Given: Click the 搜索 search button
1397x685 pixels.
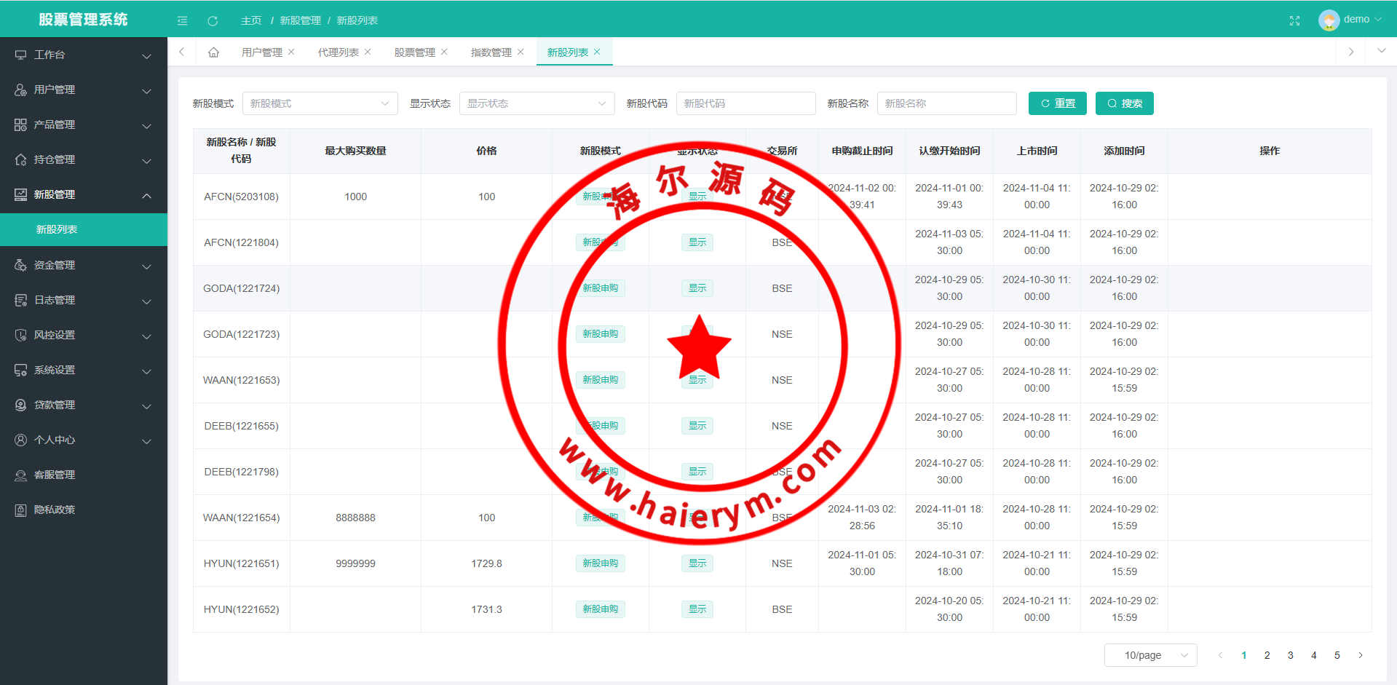Looking at the screenshot, I should 1124,103.
